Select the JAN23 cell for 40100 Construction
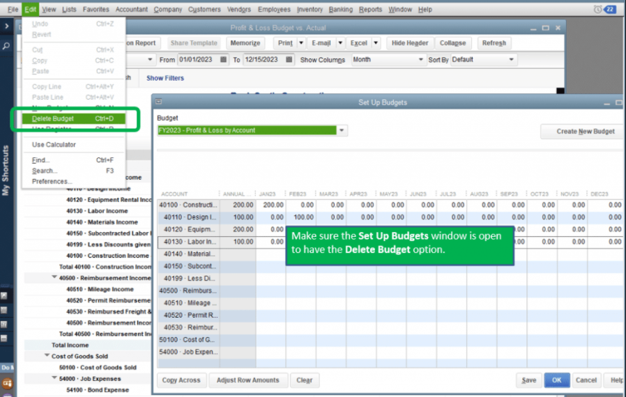The width and height of the screenshot is (626, 397). (270, 205)
